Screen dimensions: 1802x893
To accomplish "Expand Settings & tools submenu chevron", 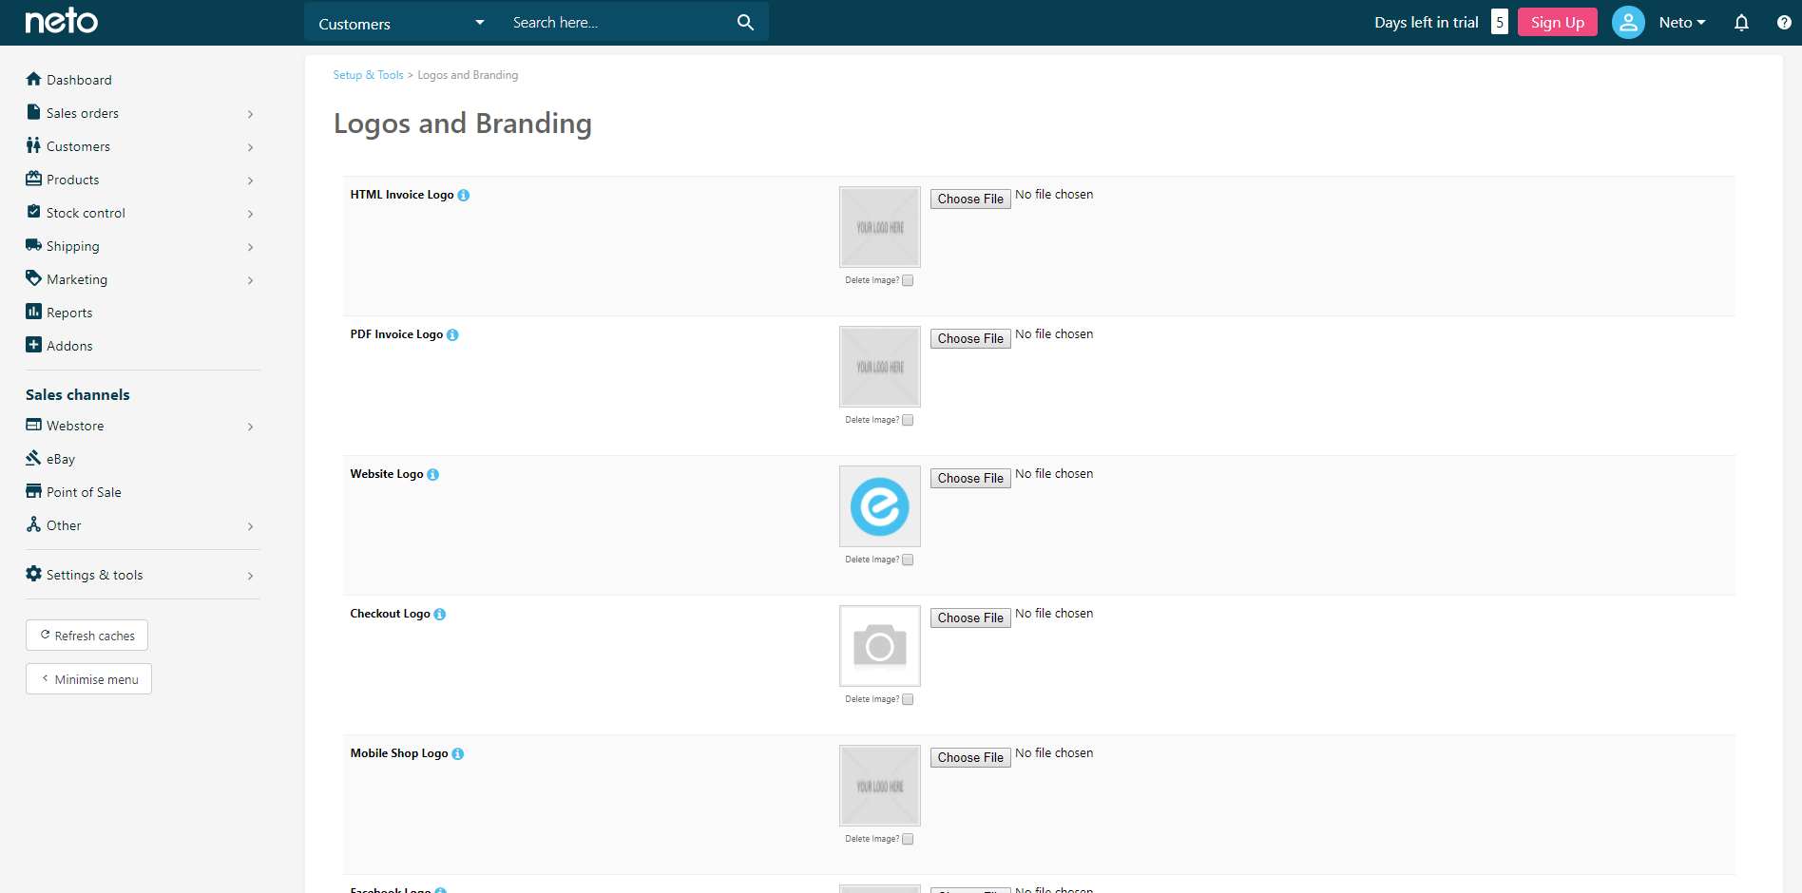I will click(x=250, y=576).
